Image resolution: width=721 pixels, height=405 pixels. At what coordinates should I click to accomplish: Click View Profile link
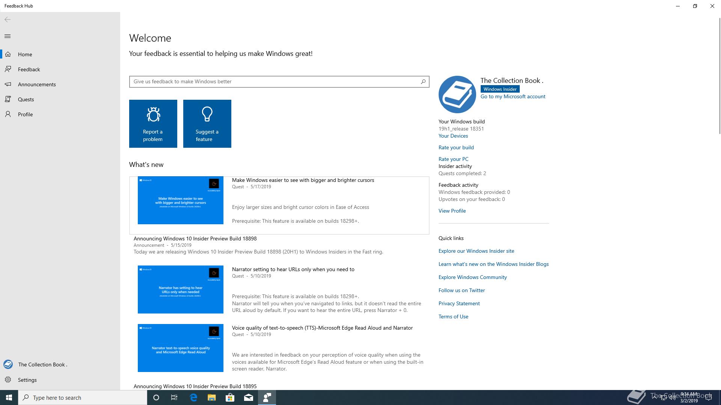coord(452,211)
